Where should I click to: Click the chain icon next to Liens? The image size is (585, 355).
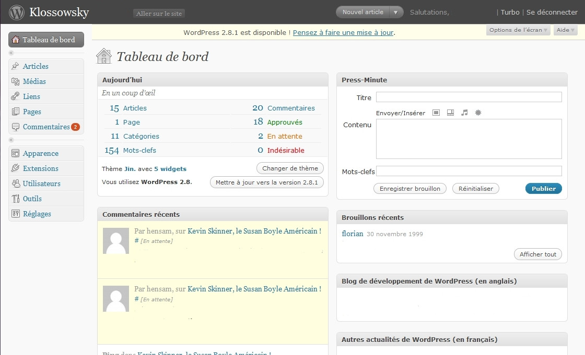[x=15, y=96]
